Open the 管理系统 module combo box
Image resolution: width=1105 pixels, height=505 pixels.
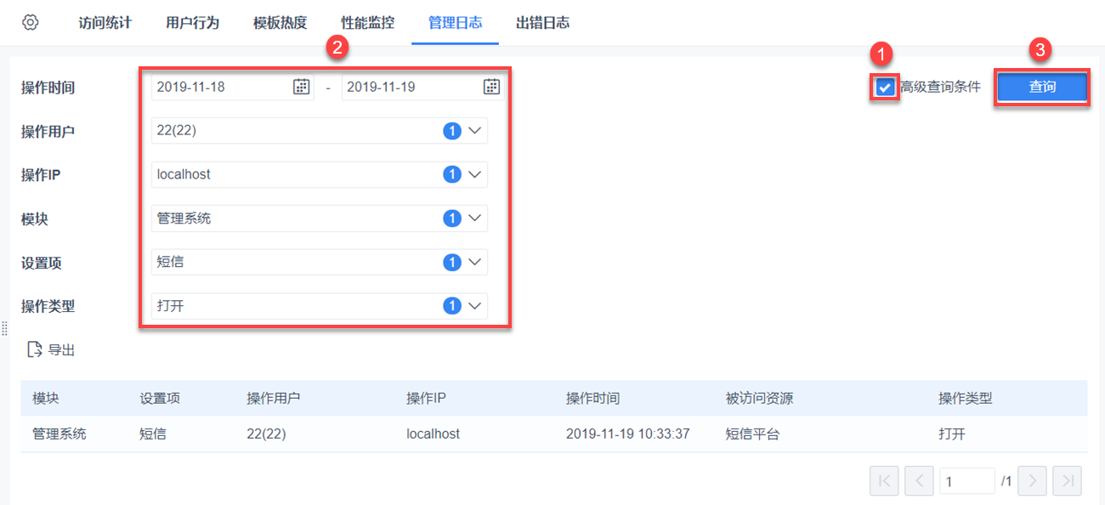click(320, 218)
